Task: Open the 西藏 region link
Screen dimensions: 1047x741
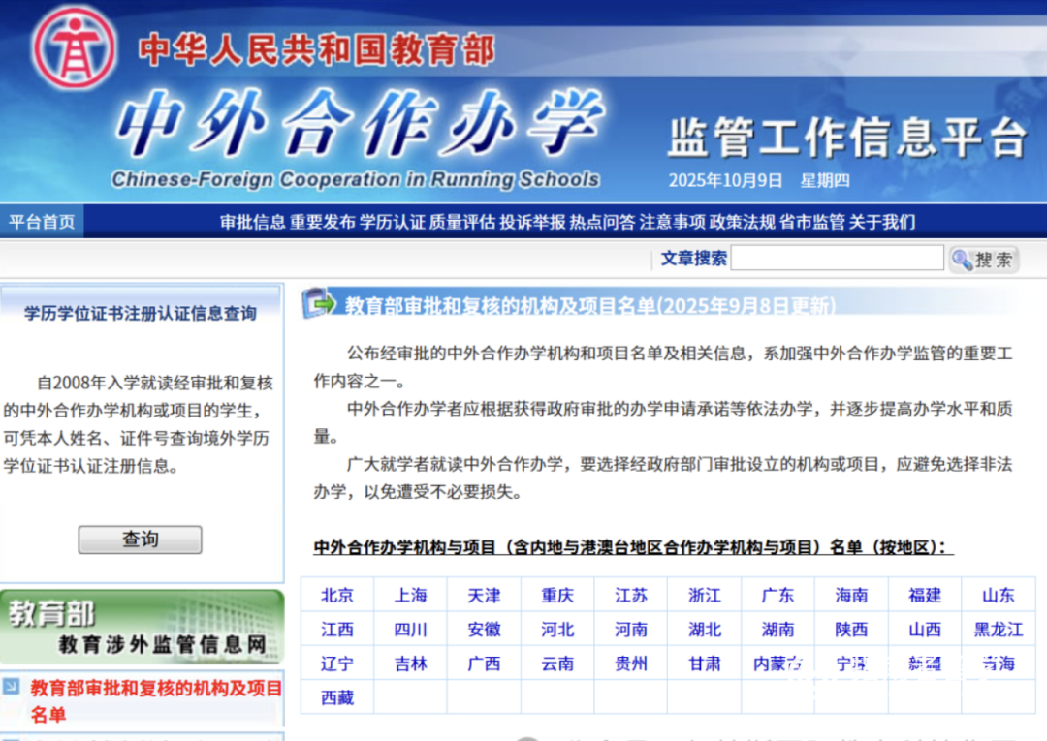Action: click(x=337, y=697)
